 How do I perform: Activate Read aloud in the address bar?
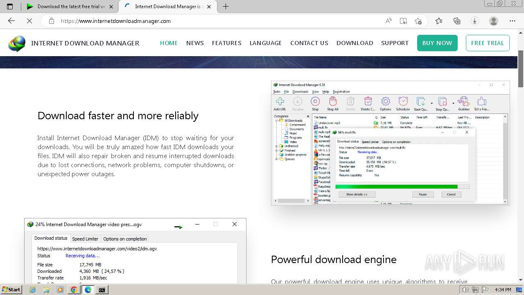tap(388, 21)
